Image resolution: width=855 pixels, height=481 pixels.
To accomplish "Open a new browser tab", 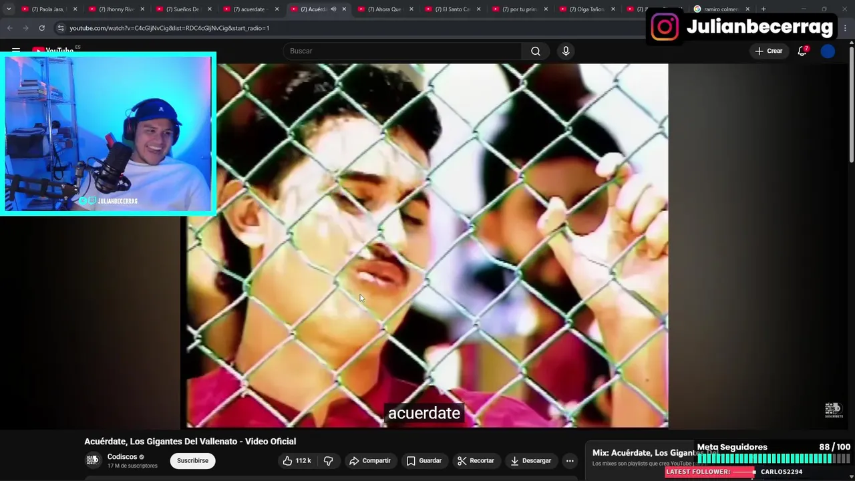I will [763, 9].
